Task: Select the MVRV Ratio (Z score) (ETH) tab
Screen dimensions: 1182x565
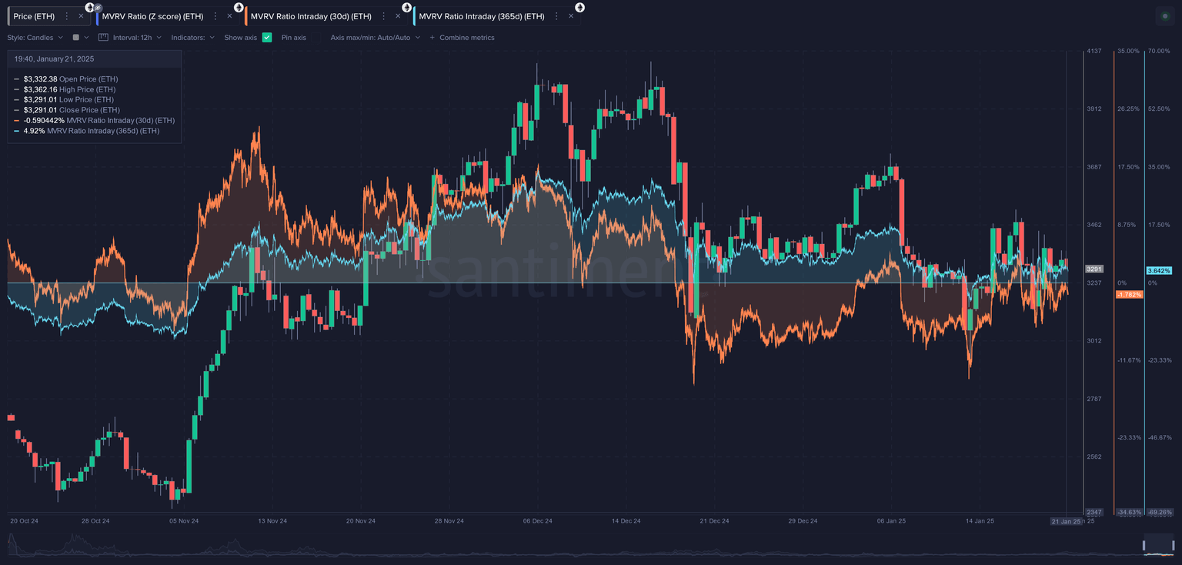Action: coord(154,16)
